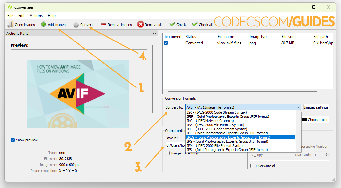This screenshot has width=341, height=188.
Task: Select JPE format from the list
Action: 241,133
